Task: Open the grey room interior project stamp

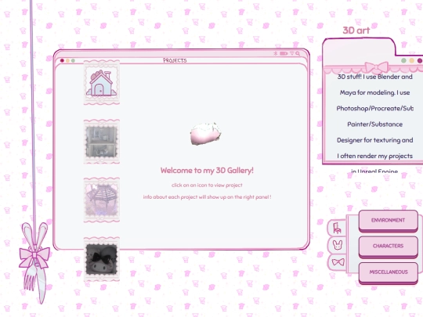Action: [102, 142]
